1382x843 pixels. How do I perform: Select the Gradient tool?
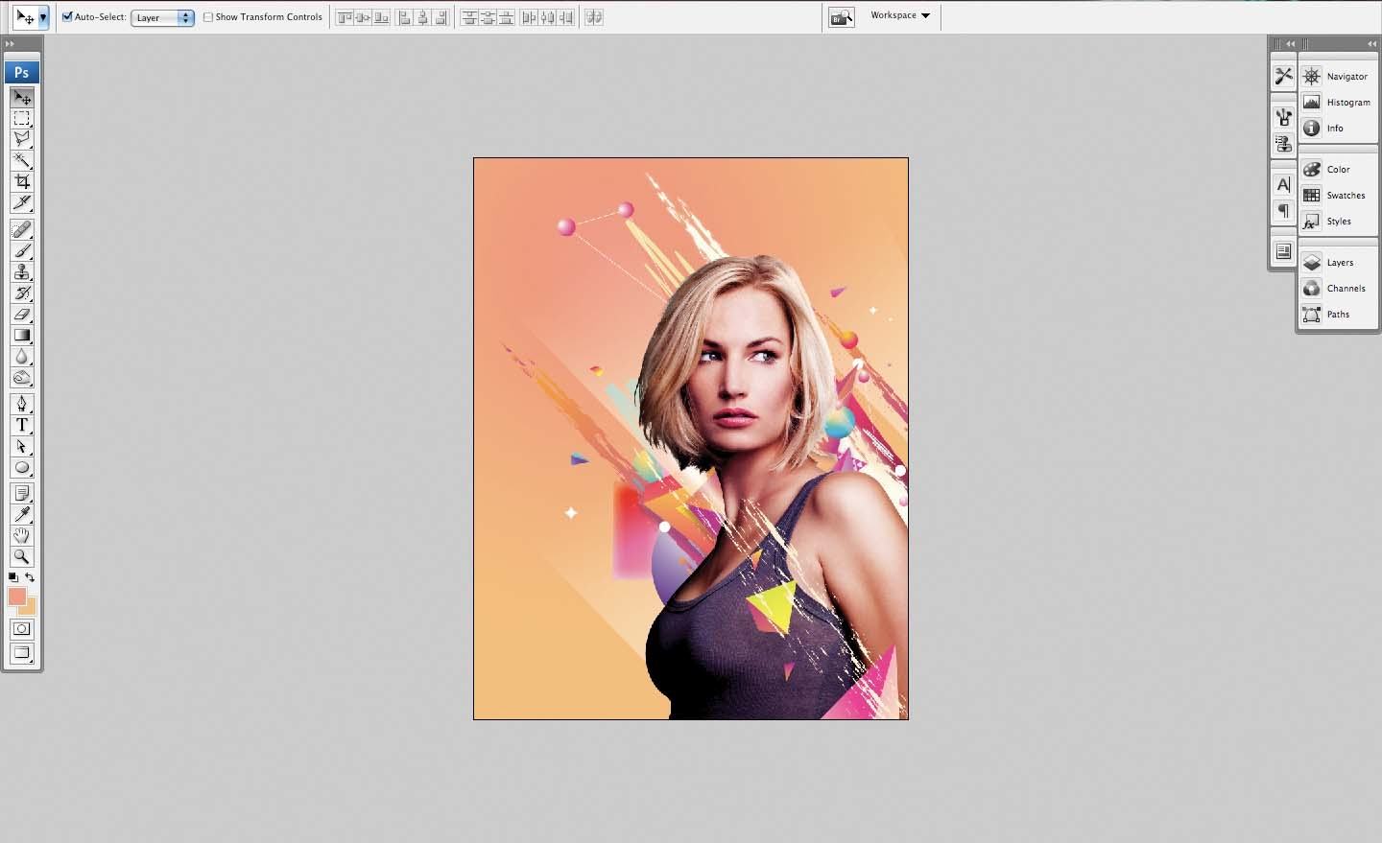point(22,335)
